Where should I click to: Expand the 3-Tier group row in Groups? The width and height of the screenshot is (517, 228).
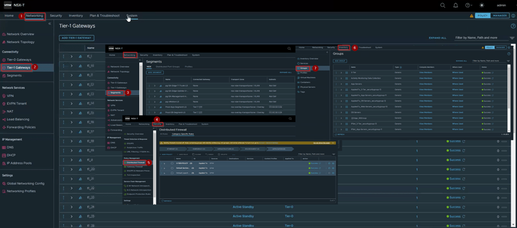(341, 73)
